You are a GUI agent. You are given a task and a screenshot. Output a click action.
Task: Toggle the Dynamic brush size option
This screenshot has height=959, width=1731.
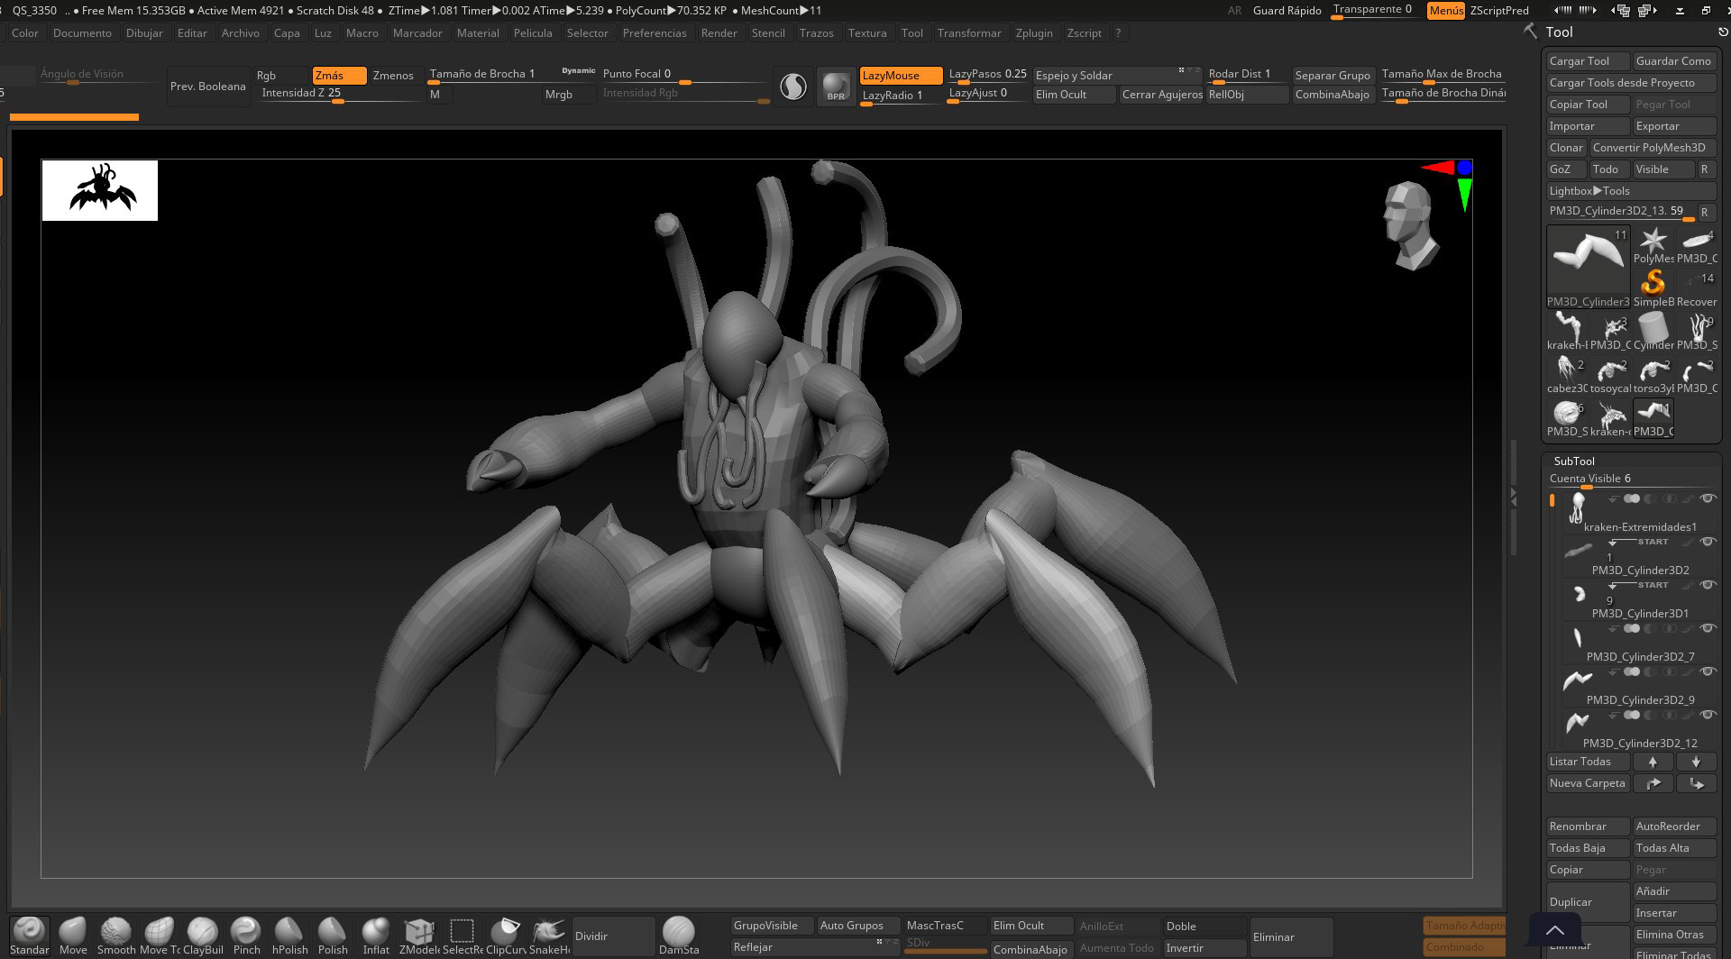[578, 71]
